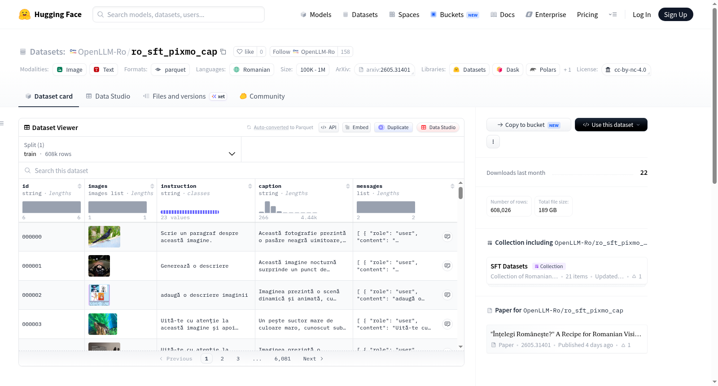Open the bird image thumbnail in row 000000
This screenshot has width=718, height=386.
click(x=104, y=237)
